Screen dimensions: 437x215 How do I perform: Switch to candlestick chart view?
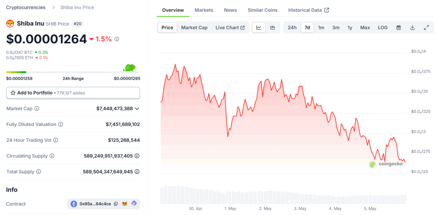(273, 28)
